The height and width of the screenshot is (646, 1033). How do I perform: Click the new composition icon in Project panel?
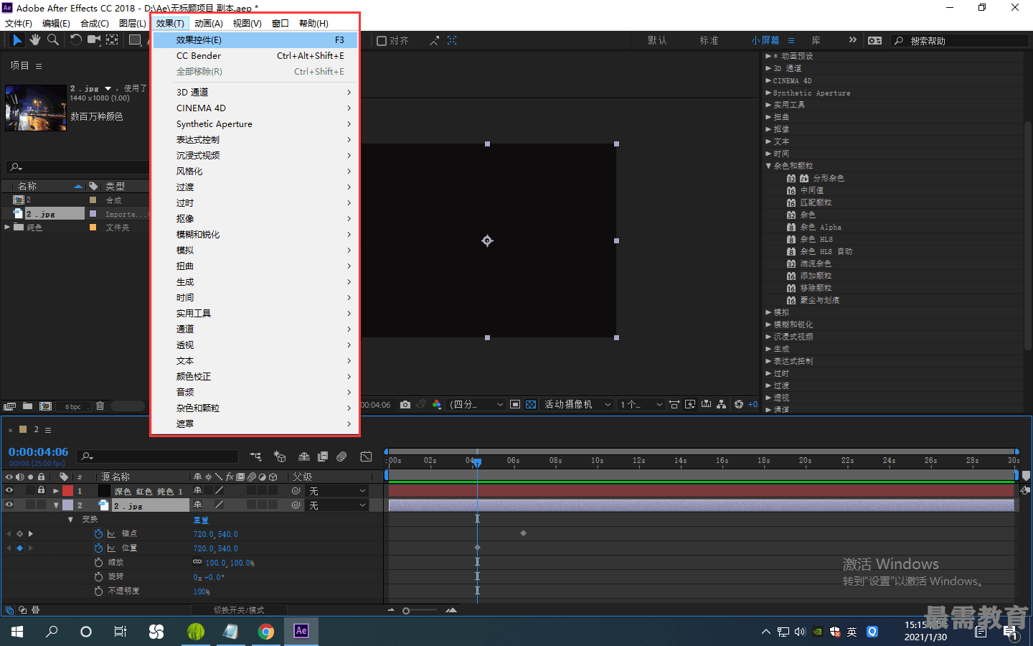(46, 406)
